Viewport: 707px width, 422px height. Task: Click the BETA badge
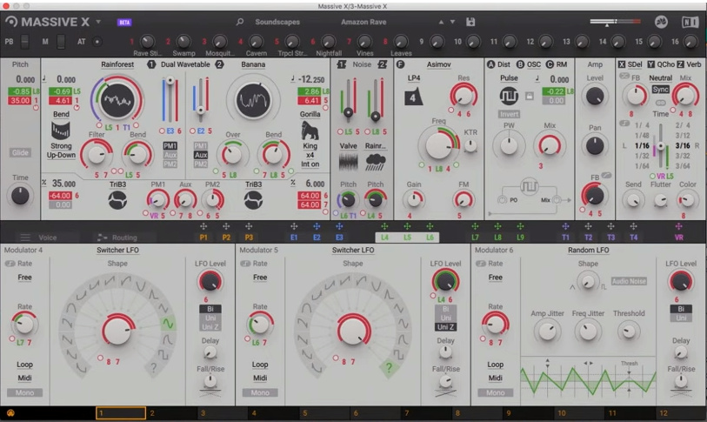click(124, 22)
